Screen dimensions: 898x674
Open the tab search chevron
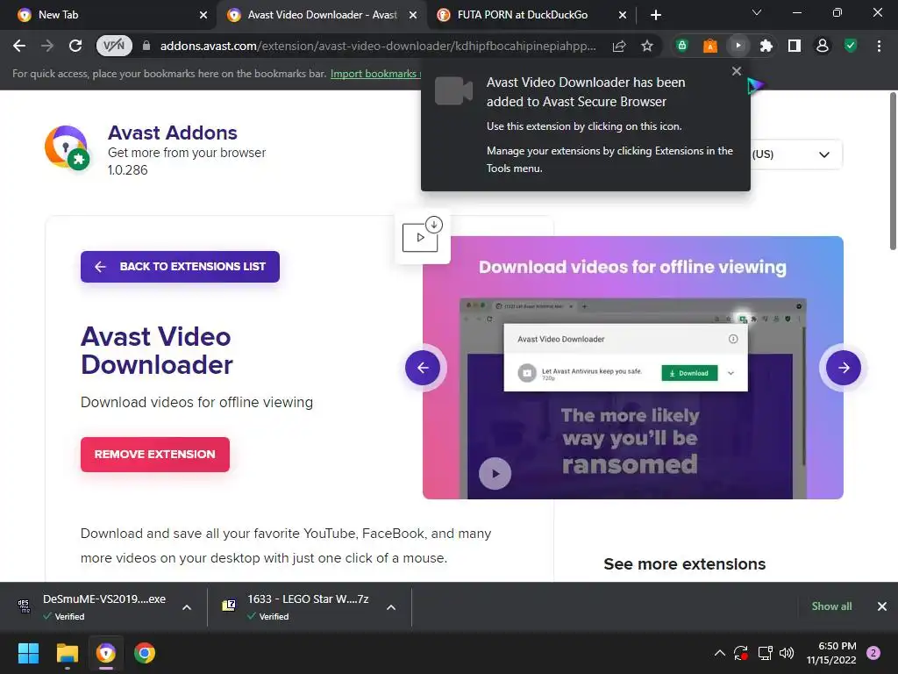(757, 12)
